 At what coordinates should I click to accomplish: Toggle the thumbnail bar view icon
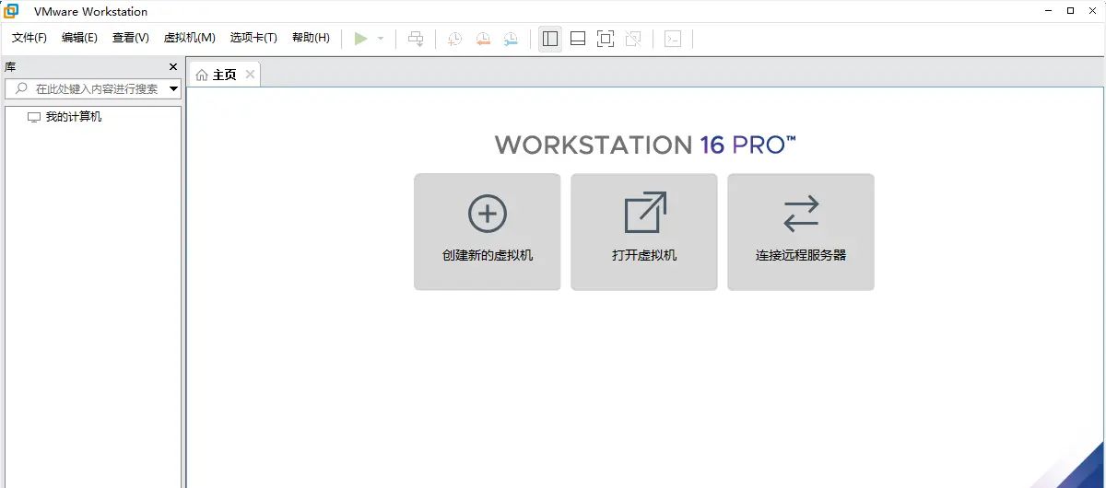tap(578, 39)
